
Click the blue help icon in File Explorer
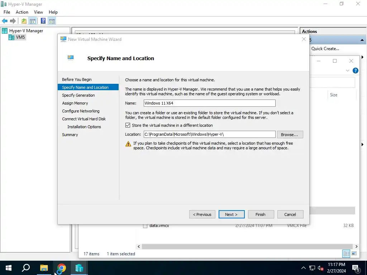[355, 71]
